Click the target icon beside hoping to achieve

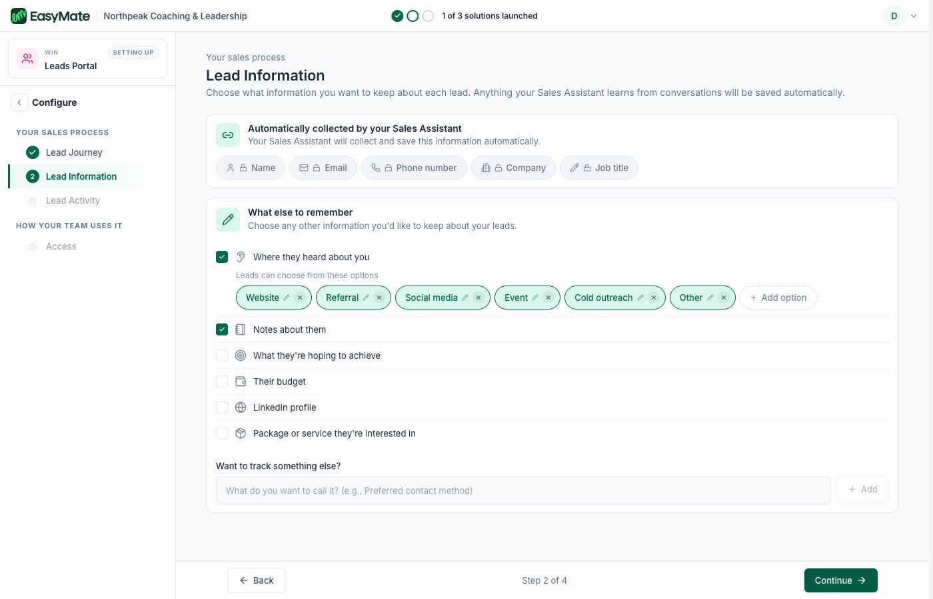[241, 355]
